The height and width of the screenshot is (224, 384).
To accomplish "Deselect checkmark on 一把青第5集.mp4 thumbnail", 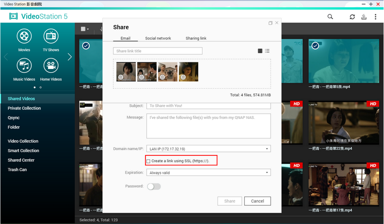I will pos(315,46).
